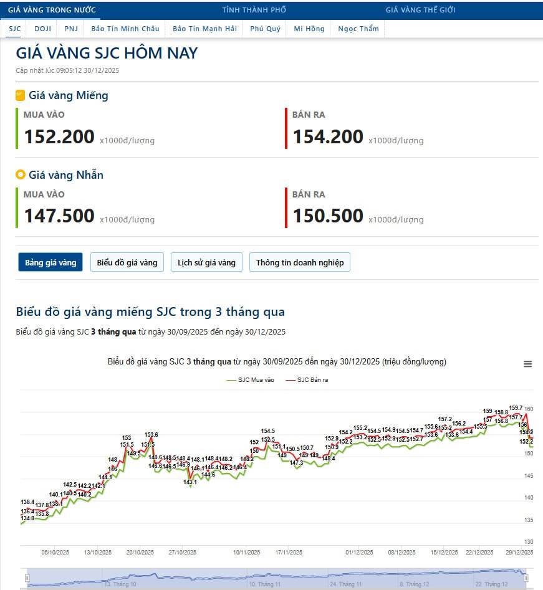The height and width of the screenshot is (590, 543).
Task: Click the 143.1 low point on the chart
Action: 190,487
